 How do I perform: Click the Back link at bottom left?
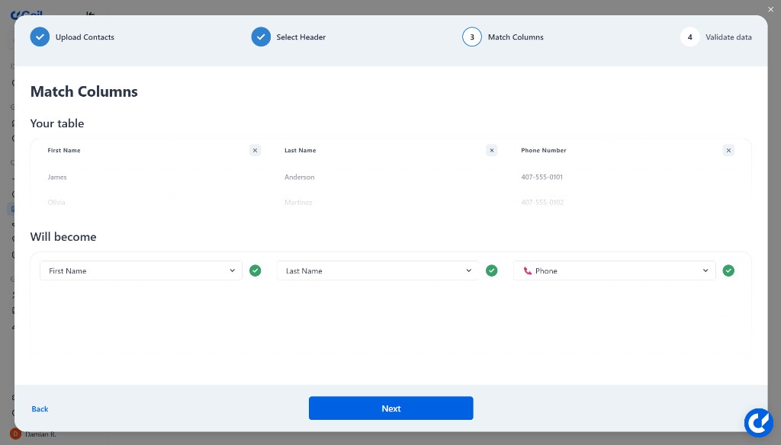[40, 408]
